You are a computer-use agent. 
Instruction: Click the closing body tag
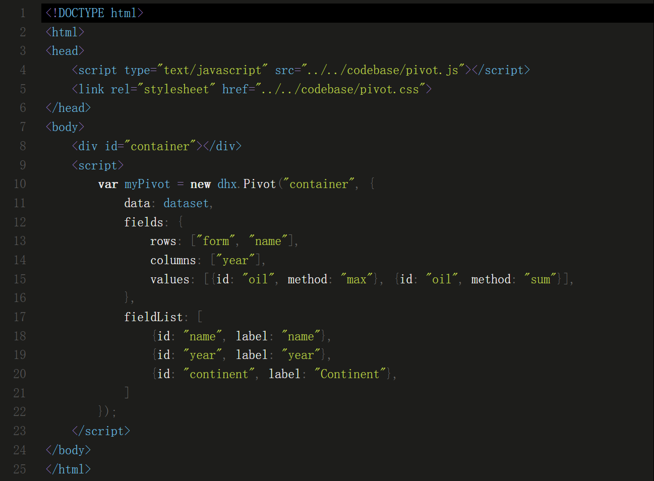pyautogui.click(x=68, y=450)
